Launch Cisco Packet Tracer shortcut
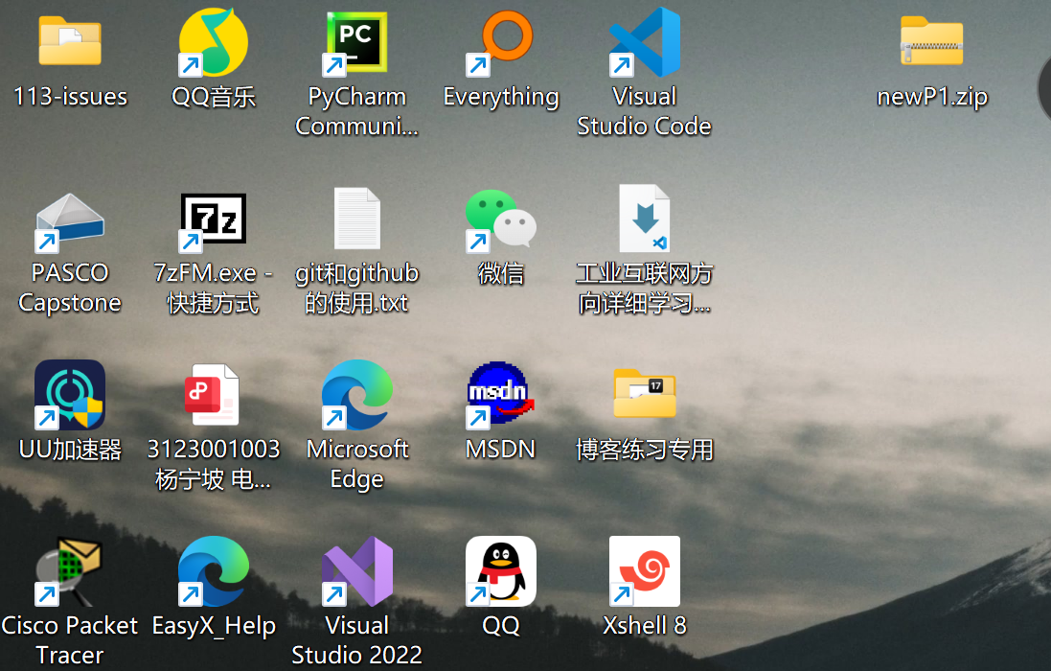Screen dimensions: 1051x671 click(70, 571)
